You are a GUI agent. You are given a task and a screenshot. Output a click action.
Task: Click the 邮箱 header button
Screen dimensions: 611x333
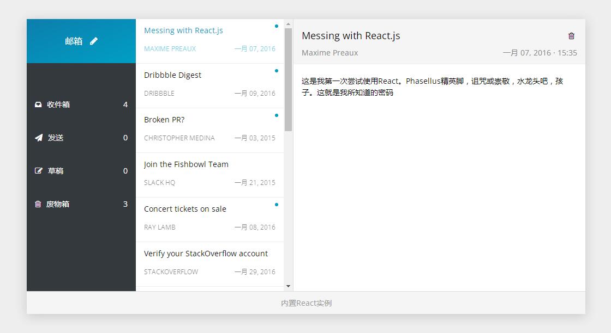coord(74,41)
